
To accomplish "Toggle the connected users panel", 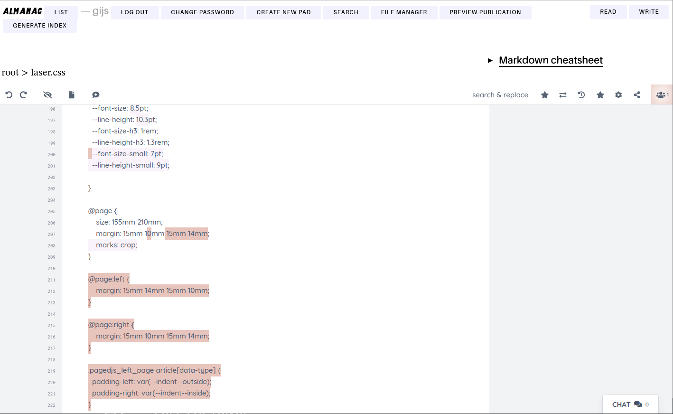I will click(662, 95).
